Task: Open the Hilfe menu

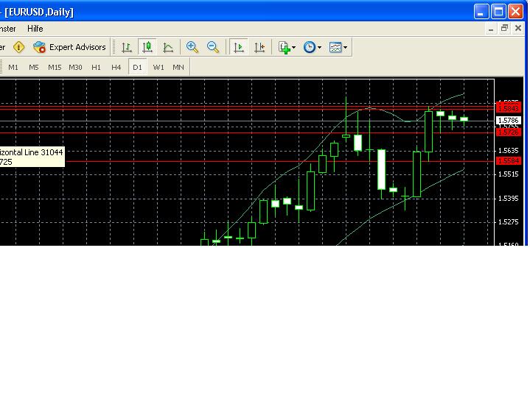Action: [x=35, y=29]
